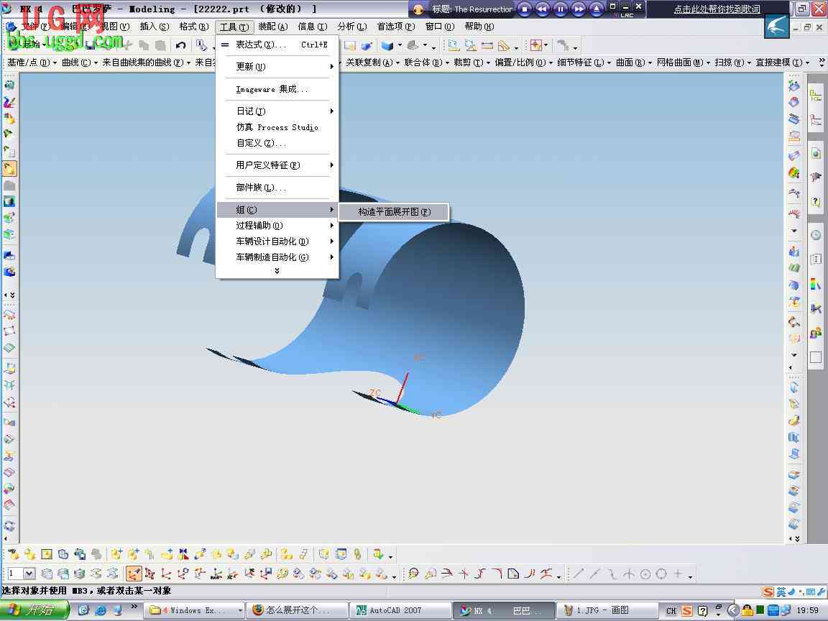The width and height of the screenshot is (828, 621).
Task: Click the red crosshair snap point icon
Action: click(536, 45)
